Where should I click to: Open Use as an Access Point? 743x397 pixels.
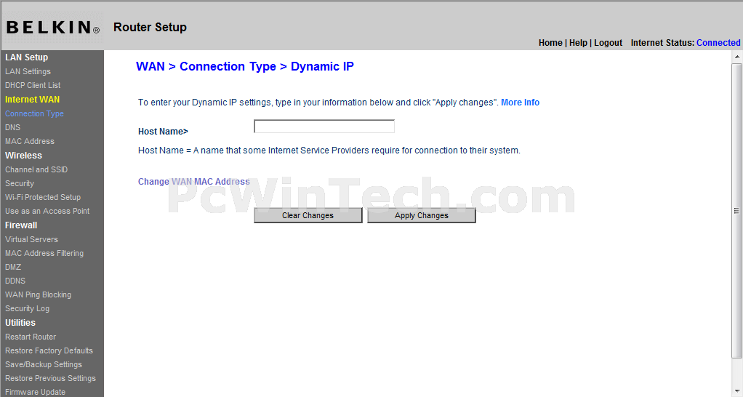pyautogui.click(x=47, y=211)
